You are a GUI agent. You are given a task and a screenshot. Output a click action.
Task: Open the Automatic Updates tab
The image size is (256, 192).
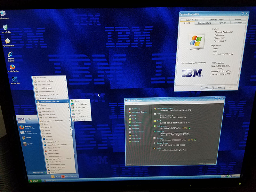[x=217, y=20]
